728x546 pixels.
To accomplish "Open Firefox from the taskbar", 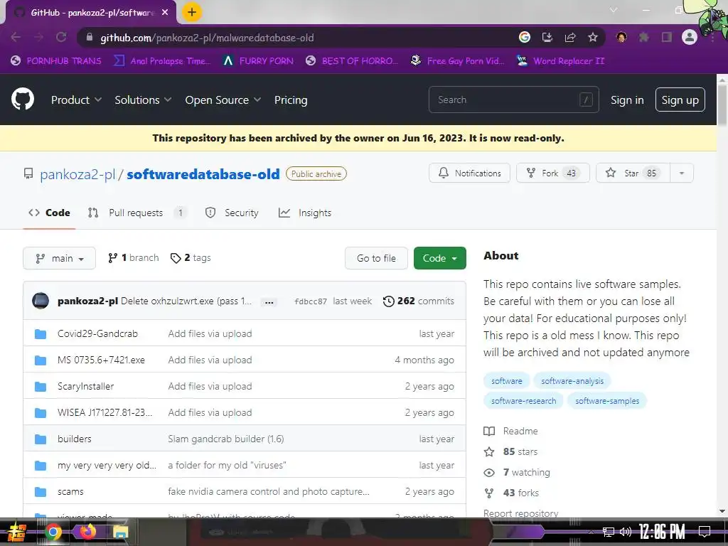I will 87,532.
